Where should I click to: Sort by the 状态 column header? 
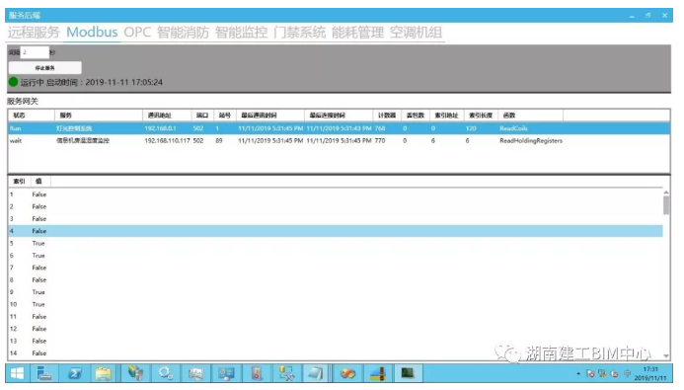(31, 116)
